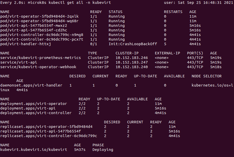The width and height of the screenshot is (234, 157).
Task: Select deployment.apps/virt-controller
Action: 36,113
